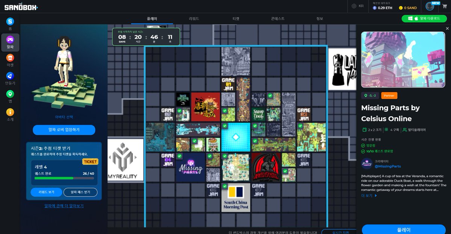The image size is (451, 234).
Task: Select the red Chinese calligraphy land tile
Action: (x=206, y=107)
